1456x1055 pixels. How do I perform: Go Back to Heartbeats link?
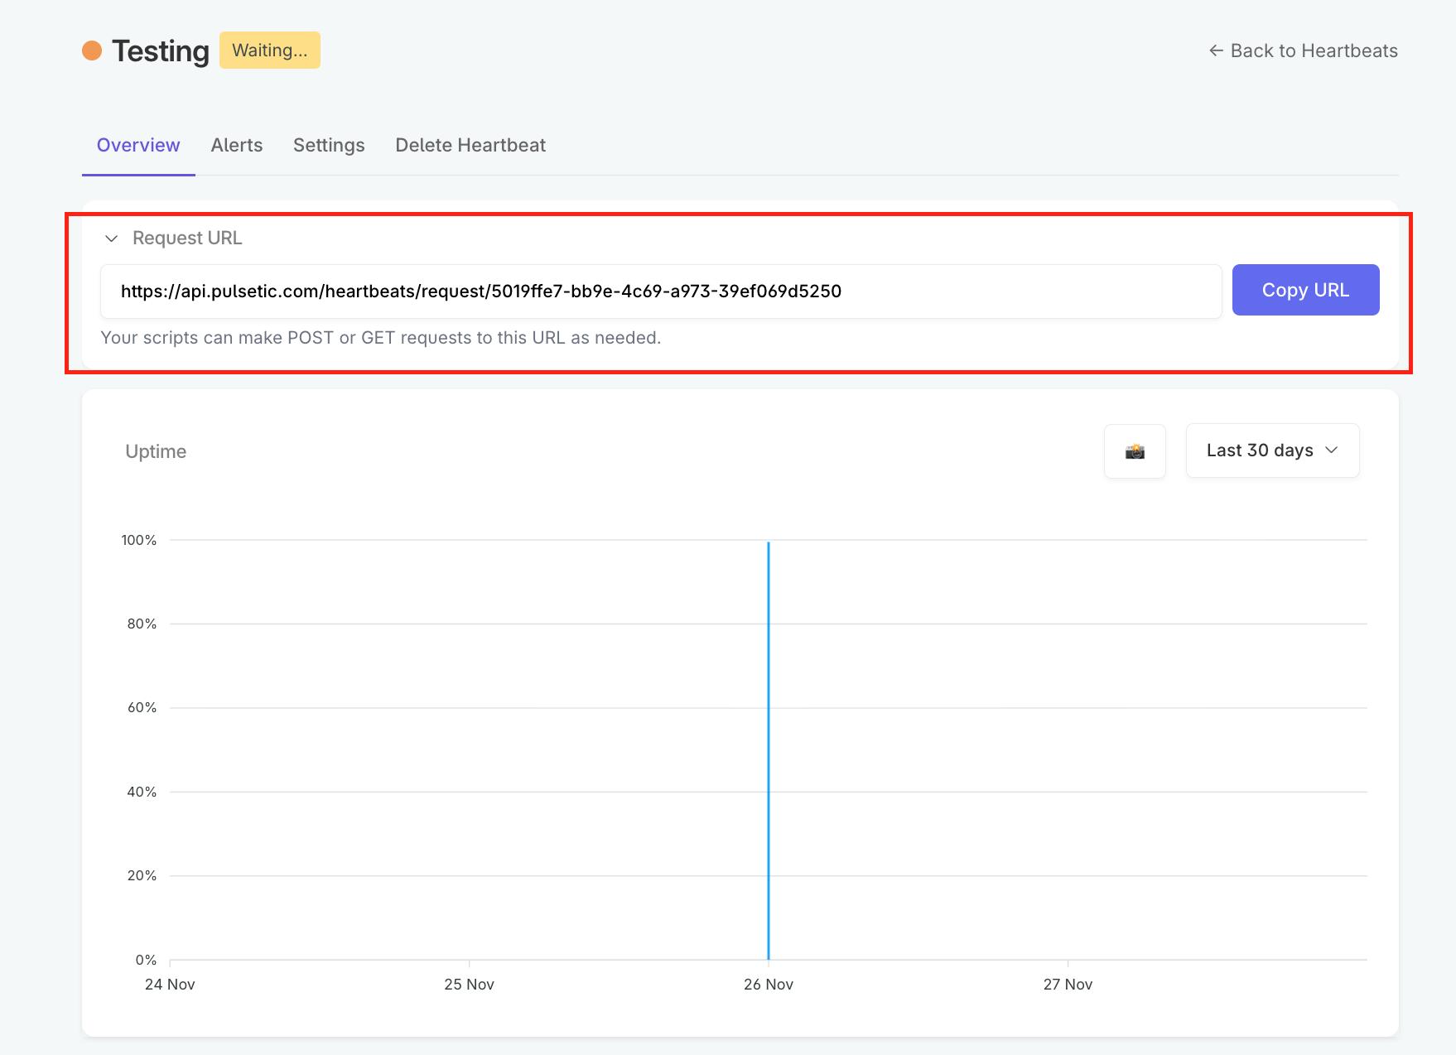tap(1304, 51)
